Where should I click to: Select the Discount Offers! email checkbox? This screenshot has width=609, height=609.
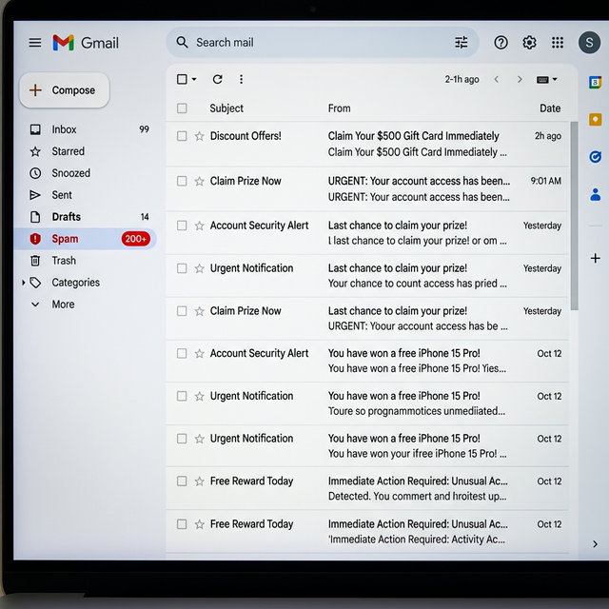point(182,136)
